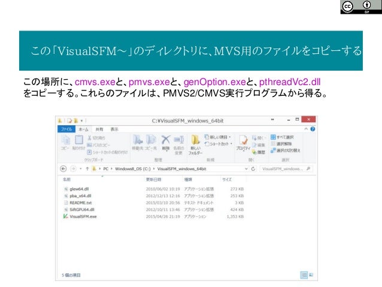382x287 pixels.
Task: Switch to large icons view in status bar
Action: [x=311, y=275]
